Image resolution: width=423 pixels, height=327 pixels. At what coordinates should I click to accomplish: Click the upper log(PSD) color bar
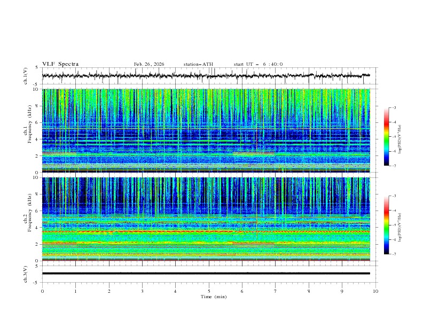(x=386, y=136)
